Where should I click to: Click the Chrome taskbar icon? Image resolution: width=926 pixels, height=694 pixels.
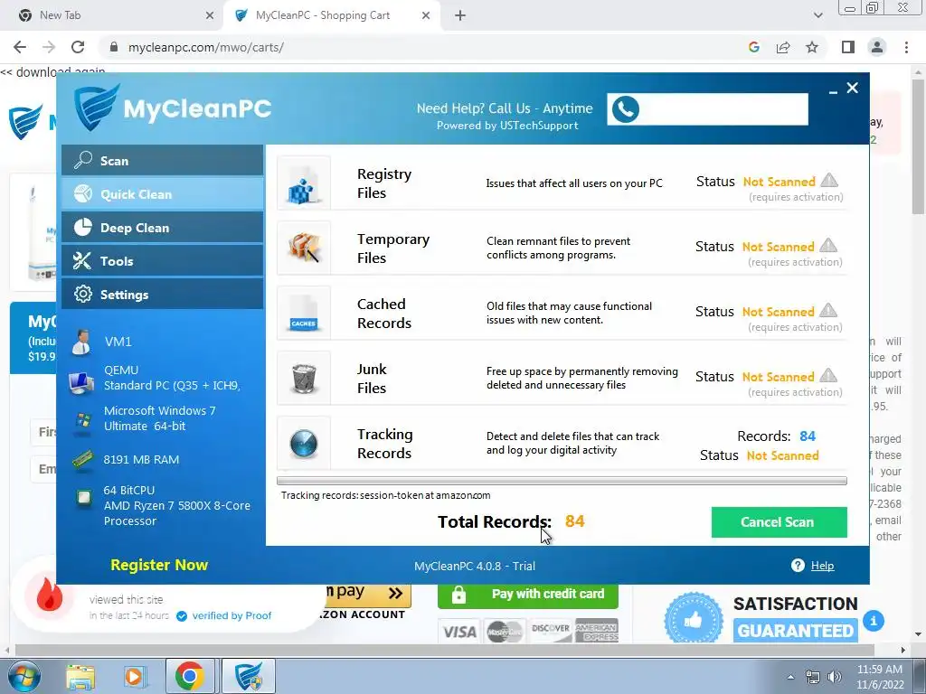[x=190, y=676]
